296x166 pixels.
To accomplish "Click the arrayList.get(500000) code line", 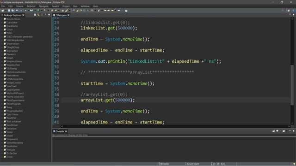I will 108,100.
